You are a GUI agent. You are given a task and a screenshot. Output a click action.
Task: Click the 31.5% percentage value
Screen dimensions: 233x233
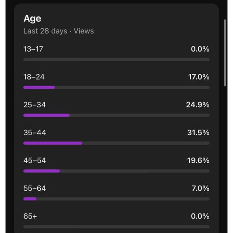tap(198, 132)
